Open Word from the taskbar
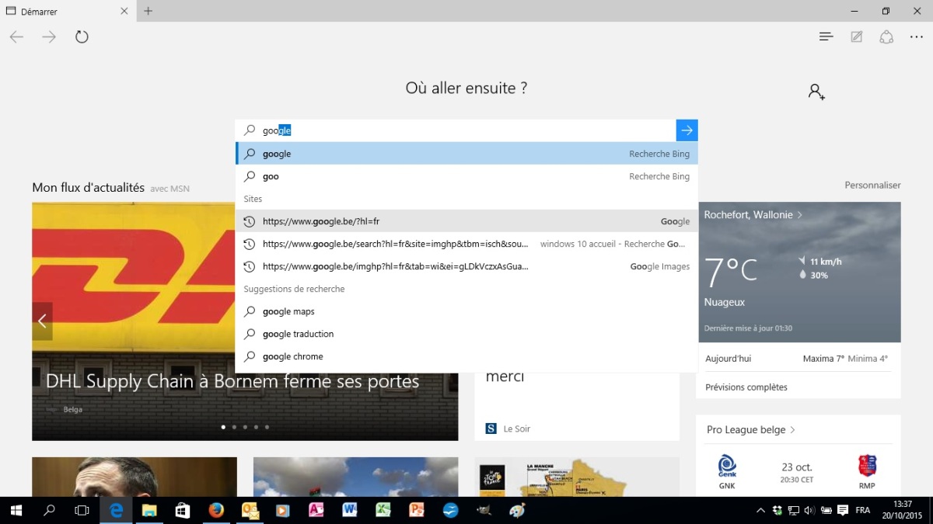This screenshot has width=933, height=524. click(349, 510)
